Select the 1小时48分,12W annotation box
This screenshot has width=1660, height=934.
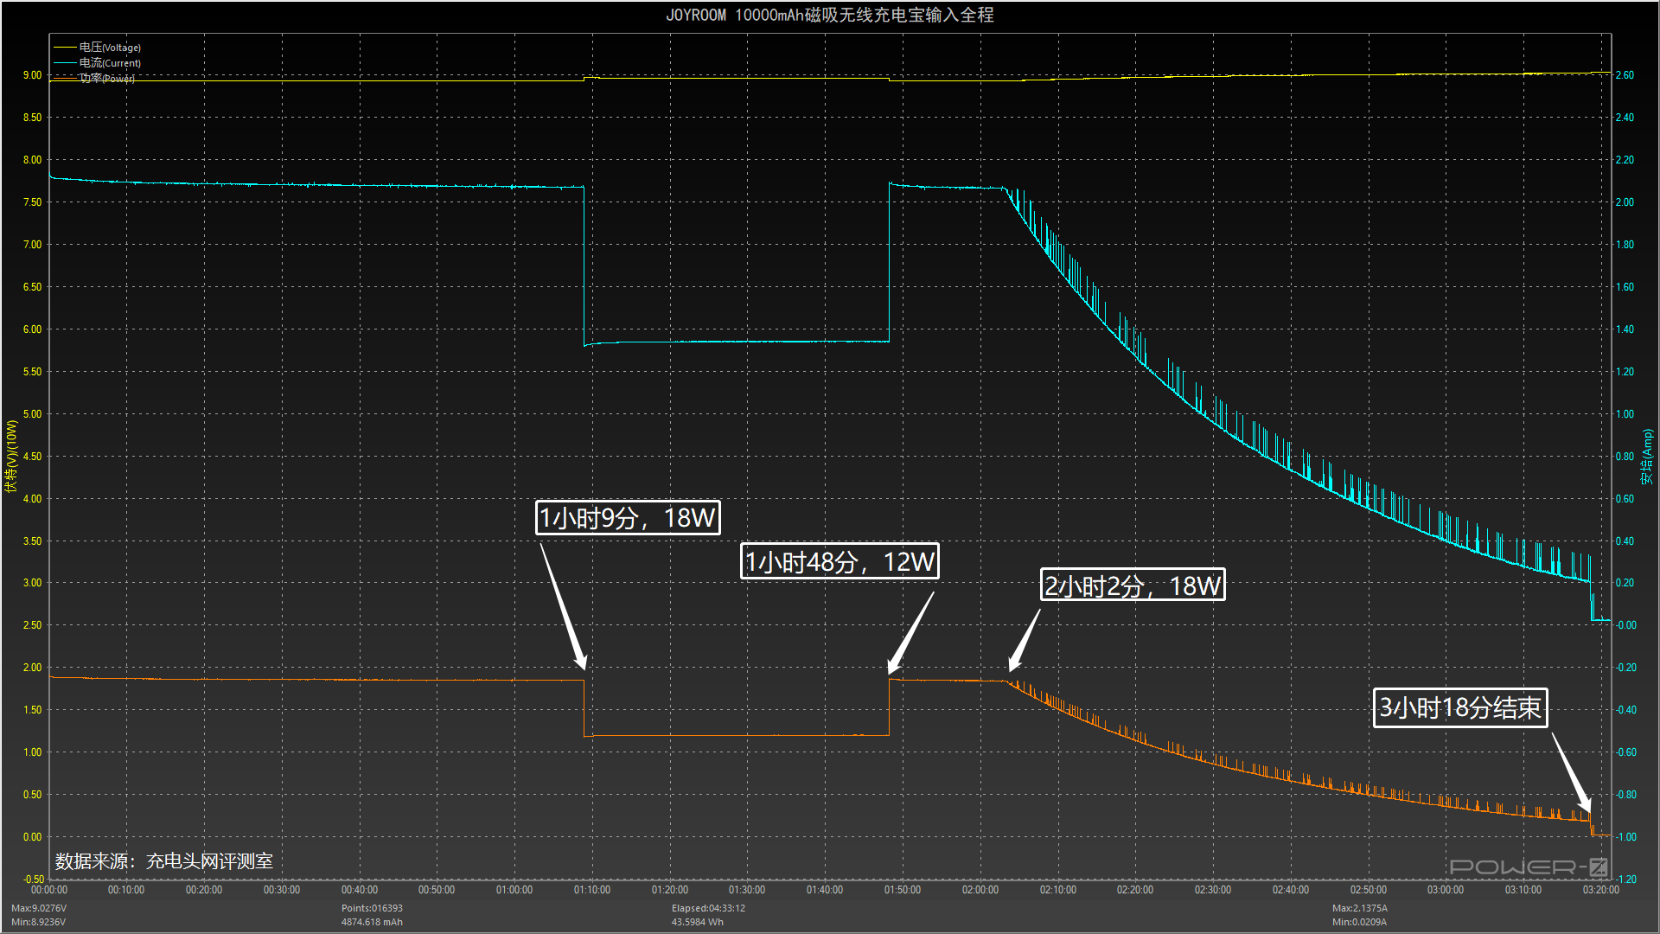[x=840, y=561]
